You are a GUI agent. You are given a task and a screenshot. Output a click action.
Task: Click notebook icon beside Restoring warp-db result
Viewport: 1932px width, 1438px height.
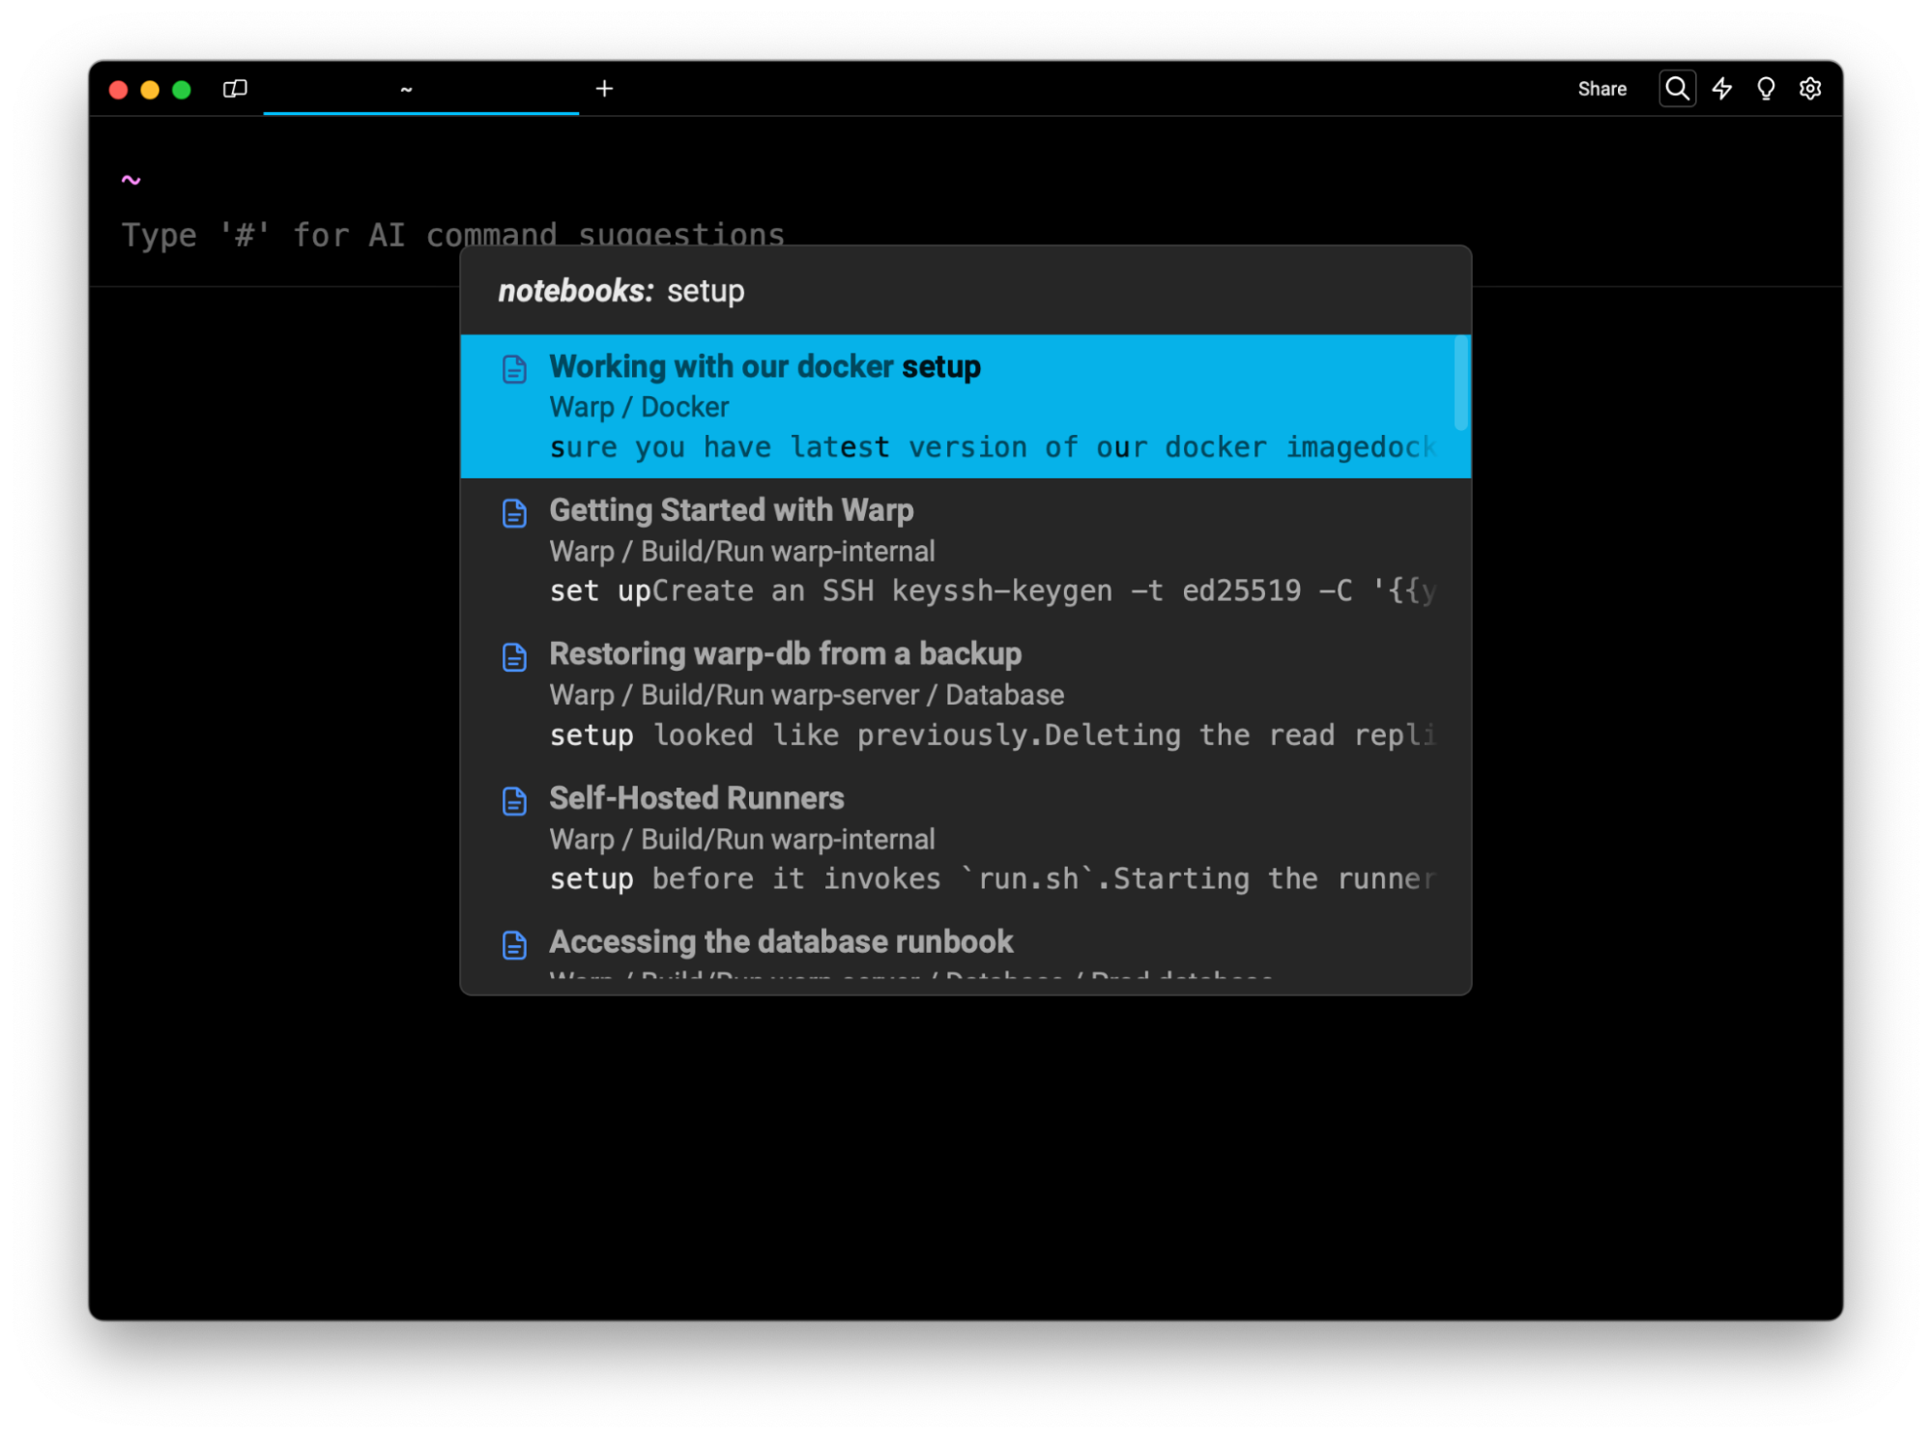[514, 657]
